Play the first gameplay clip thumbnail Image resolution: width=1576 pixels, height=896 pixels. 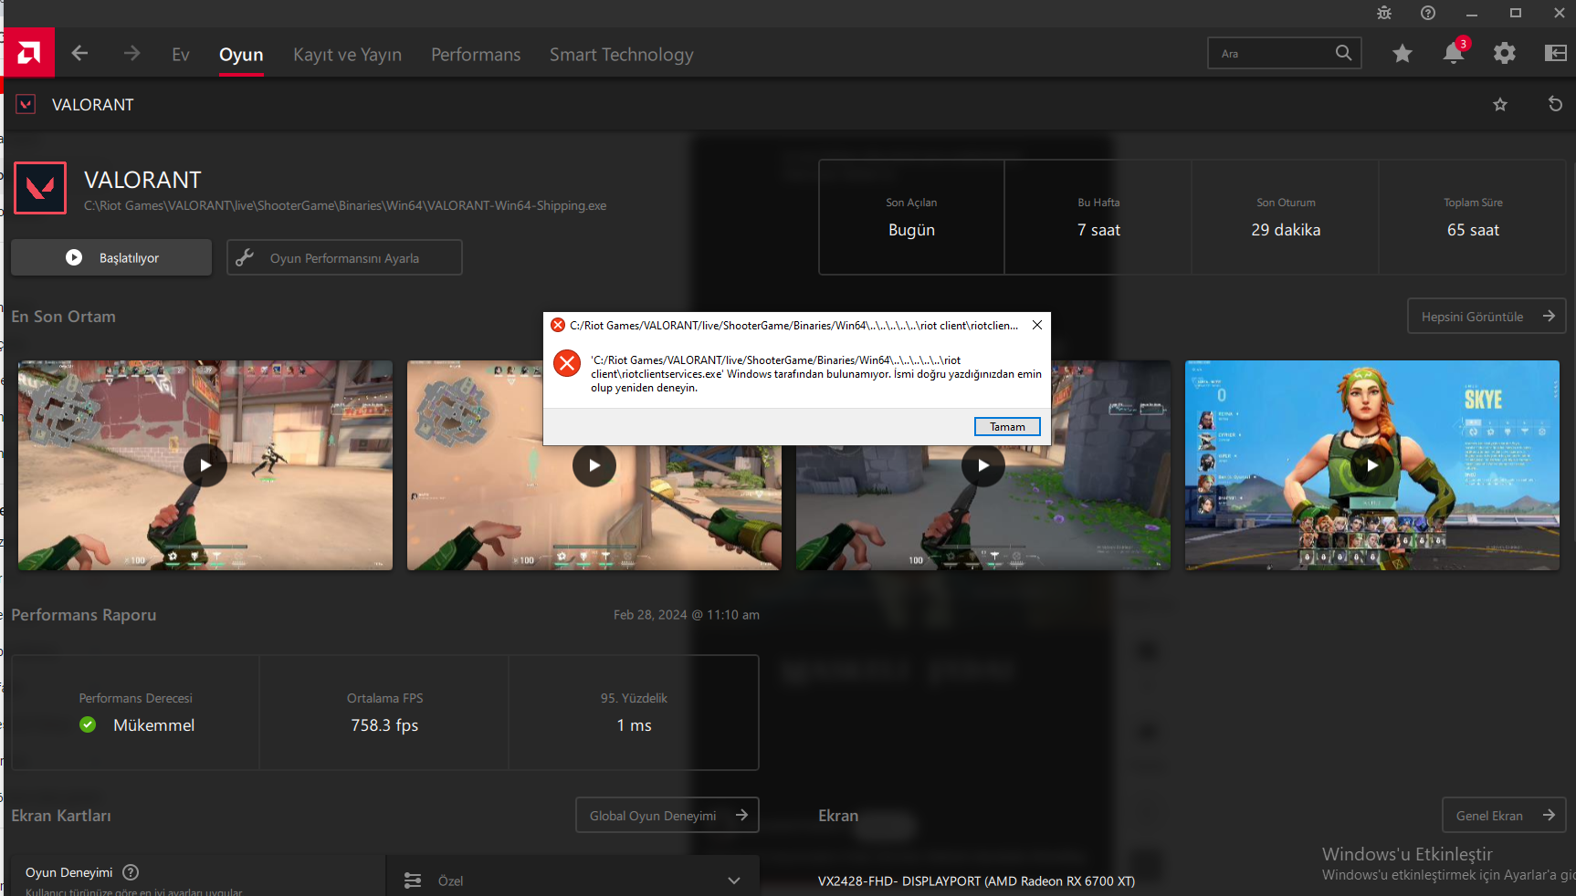(205, 465)
